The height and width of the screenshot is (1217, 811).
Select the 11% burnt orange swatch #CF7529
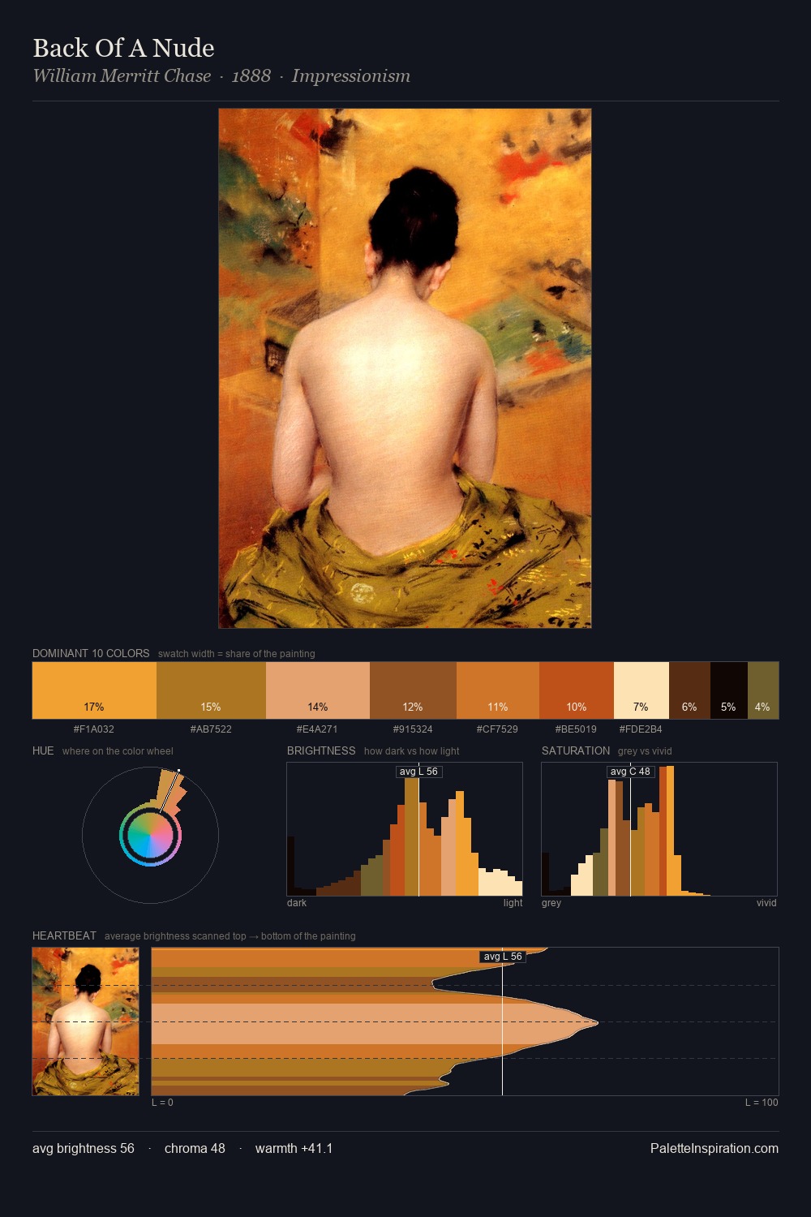(498, 690)
